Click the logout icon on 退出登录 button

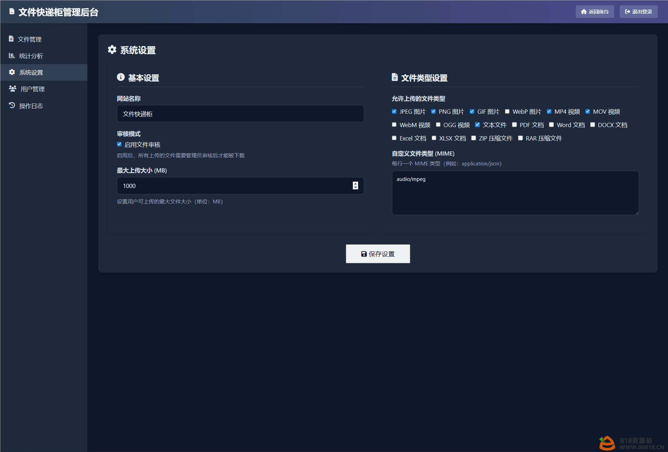(x=627, y=11)
